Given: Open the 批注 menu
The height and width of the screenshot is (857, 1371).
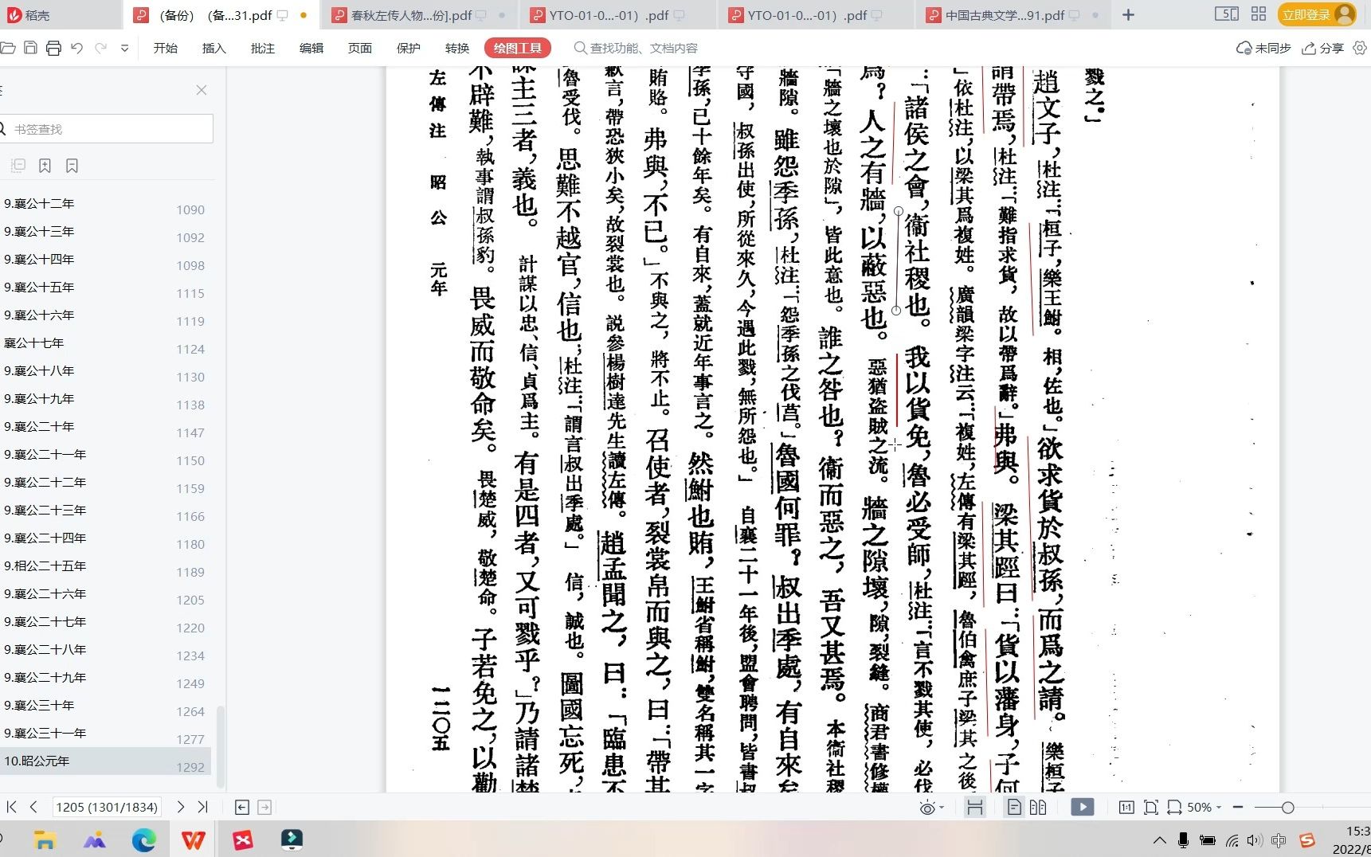Looking at the screenshot, I should point(263,49).
